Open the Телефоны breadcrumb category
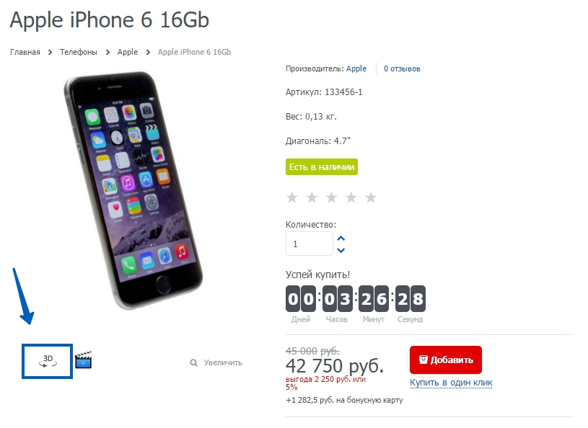588x428 pixels. click(79, 52)
